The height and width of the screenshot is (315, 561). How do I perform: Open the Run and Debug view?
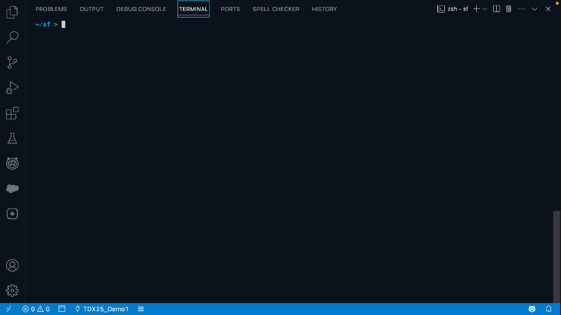[12, 87]
